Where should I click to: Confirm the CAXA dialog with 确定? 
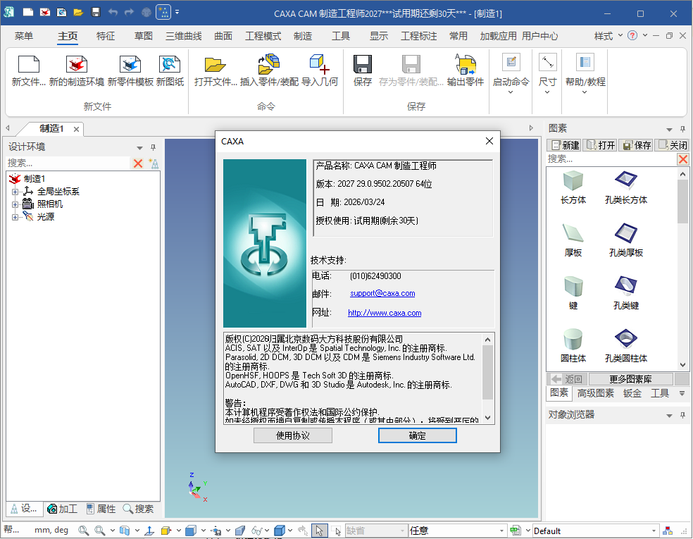coord(417,435)
